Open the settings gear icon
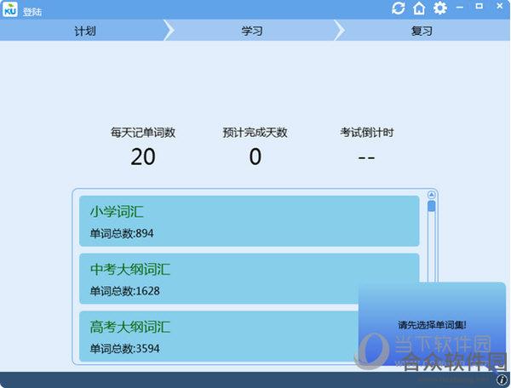This screenshot has width=511, height=388. [x=440, y=9]
